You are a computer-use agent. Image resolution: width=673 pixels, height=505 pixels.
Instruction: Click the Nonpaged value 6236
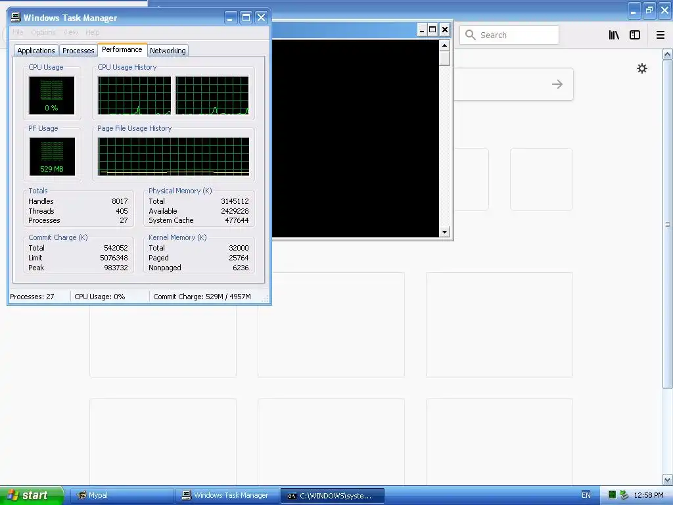pos(241,268)
